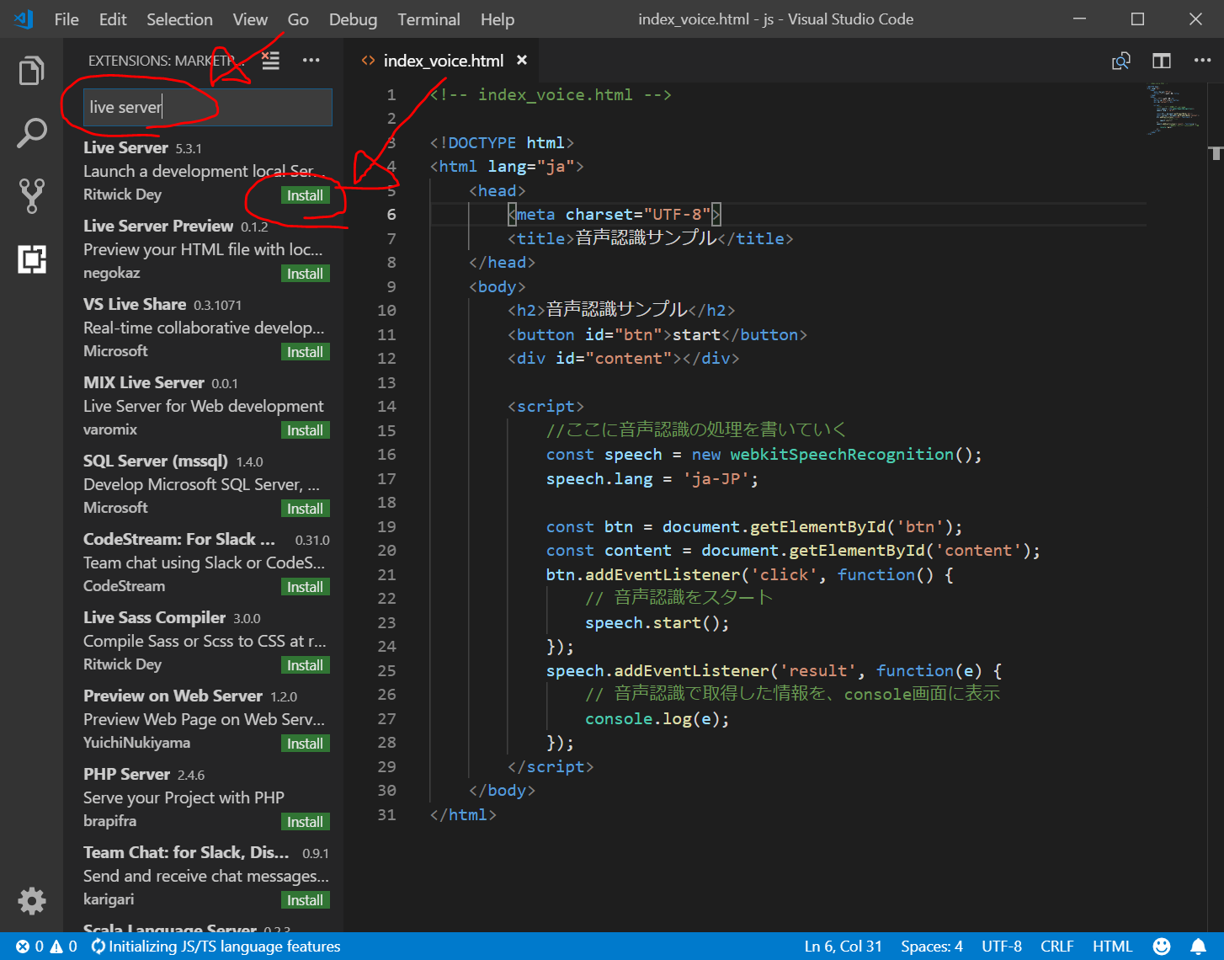
Task: Change the HTML language mode
Action: click(x=1111, y=947)
